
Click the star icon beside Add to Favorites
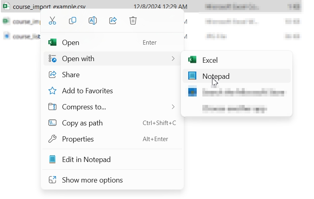52,91
